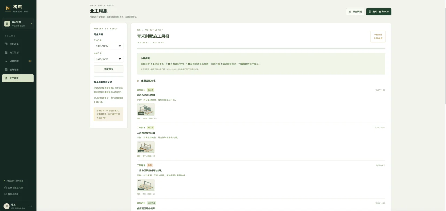The width and height of the screenshot is (446, 211).
Task: Open the 青禾别墅 project switcher dropdown
Action: pos(18,24)
